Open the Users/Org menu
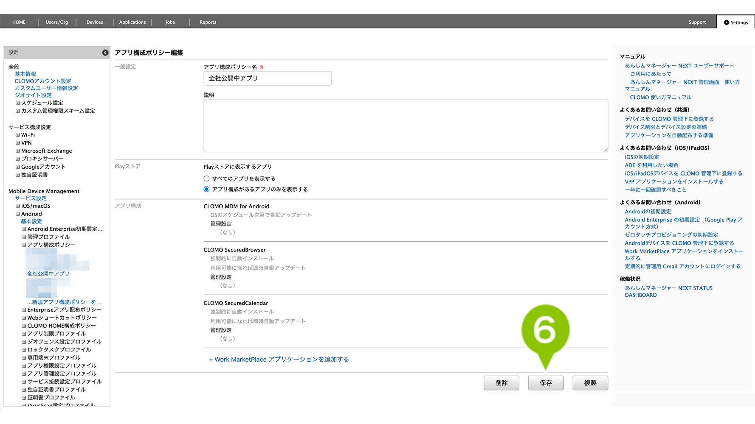The image size is (755, 424). (x=57, y=22)
